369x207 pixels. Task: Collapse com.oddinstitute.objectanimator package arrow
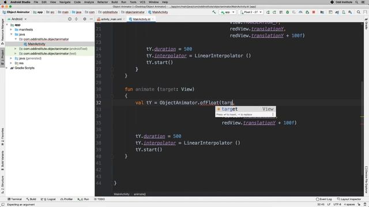[x=16, y=39]
